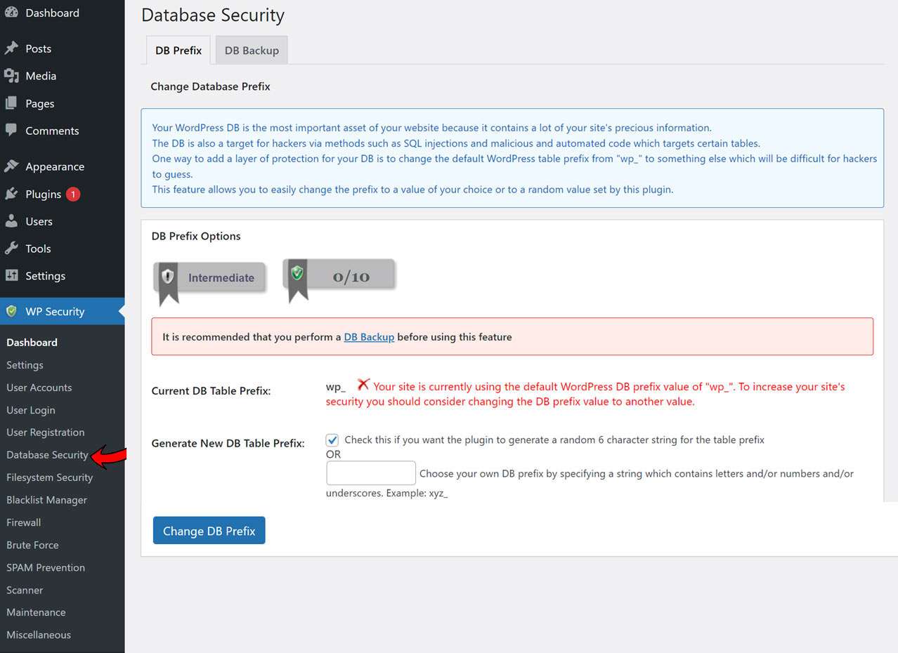Open the Miscellaneous submenu item

click(39, 635)
